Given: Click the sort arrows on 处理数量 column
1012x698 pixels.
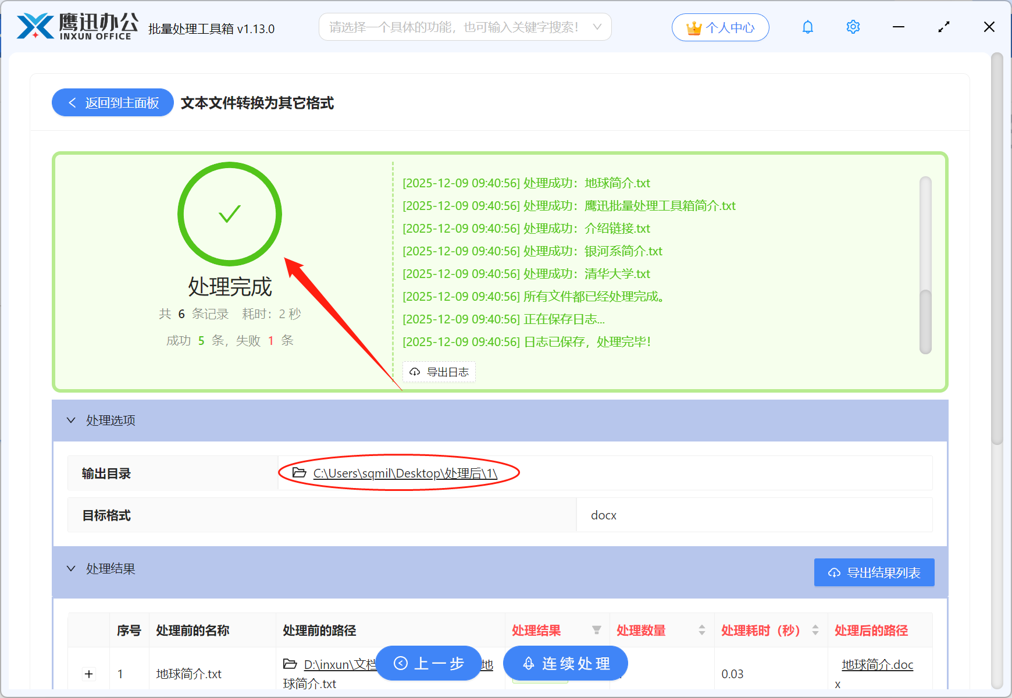Looking at the screenshot, I should coord(701,630).
